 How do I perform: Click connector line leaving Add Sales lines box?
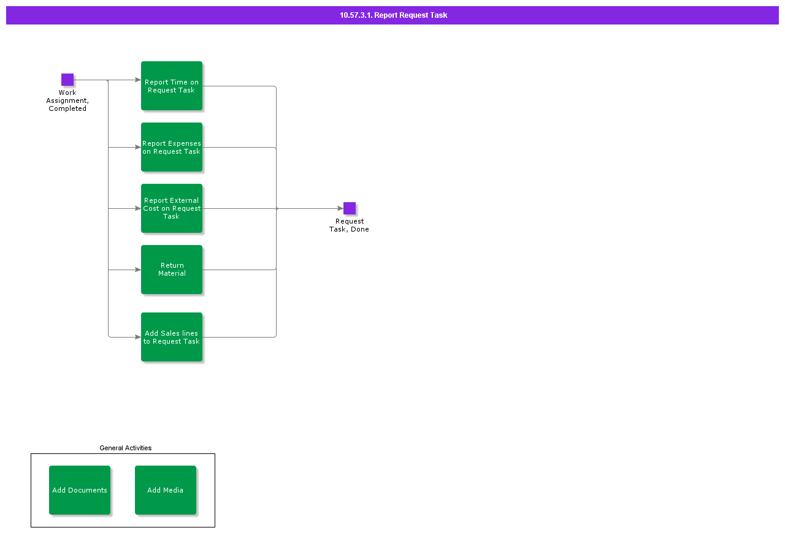point(239,337)
